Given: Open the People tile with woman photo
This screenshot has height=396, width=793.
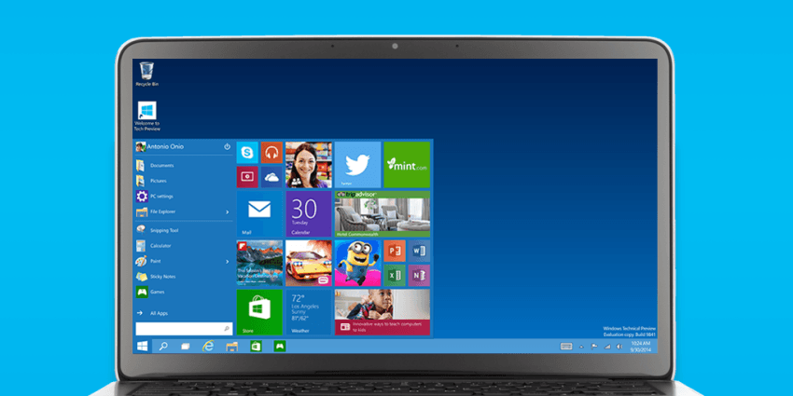Looking at the screenshot, I should coord(309,165).
